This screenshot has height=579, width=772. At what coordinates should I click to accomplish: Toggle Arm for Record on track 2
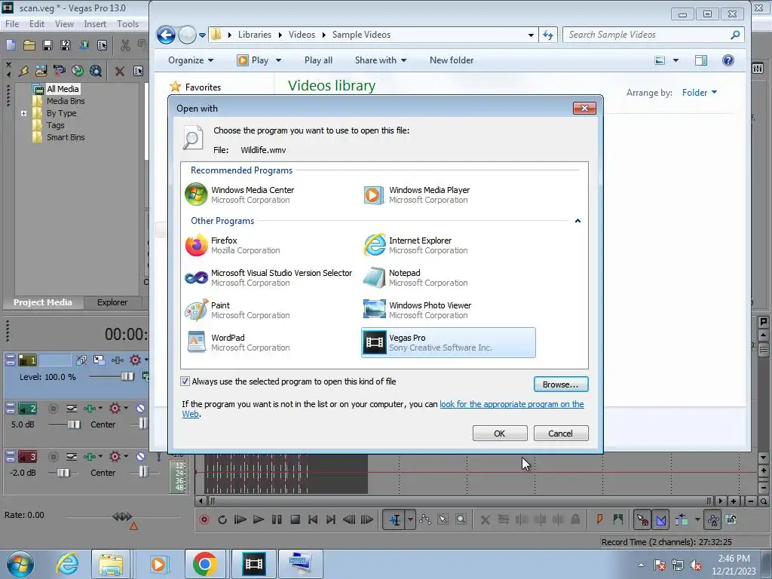coord(54,408)
